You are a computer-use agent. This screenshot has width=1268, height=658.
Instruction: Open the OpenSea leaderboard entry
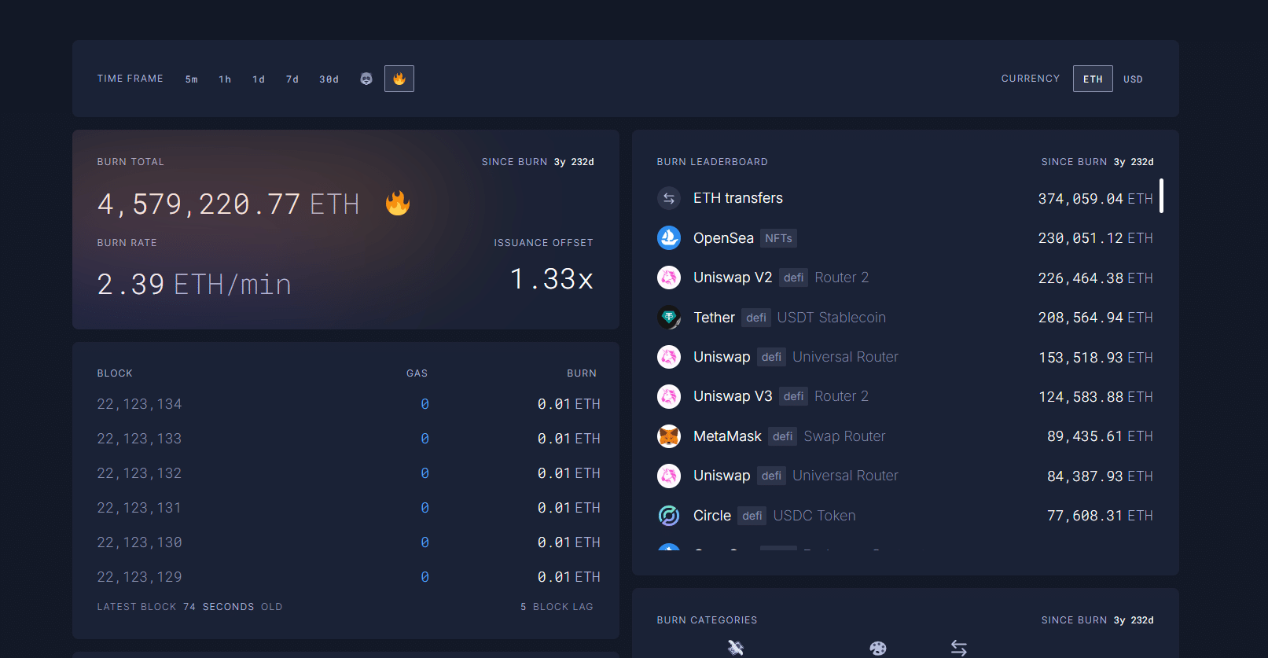905,237
